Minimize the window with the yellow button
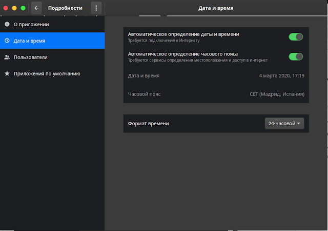The image size is (328, 231). (14, 8)
